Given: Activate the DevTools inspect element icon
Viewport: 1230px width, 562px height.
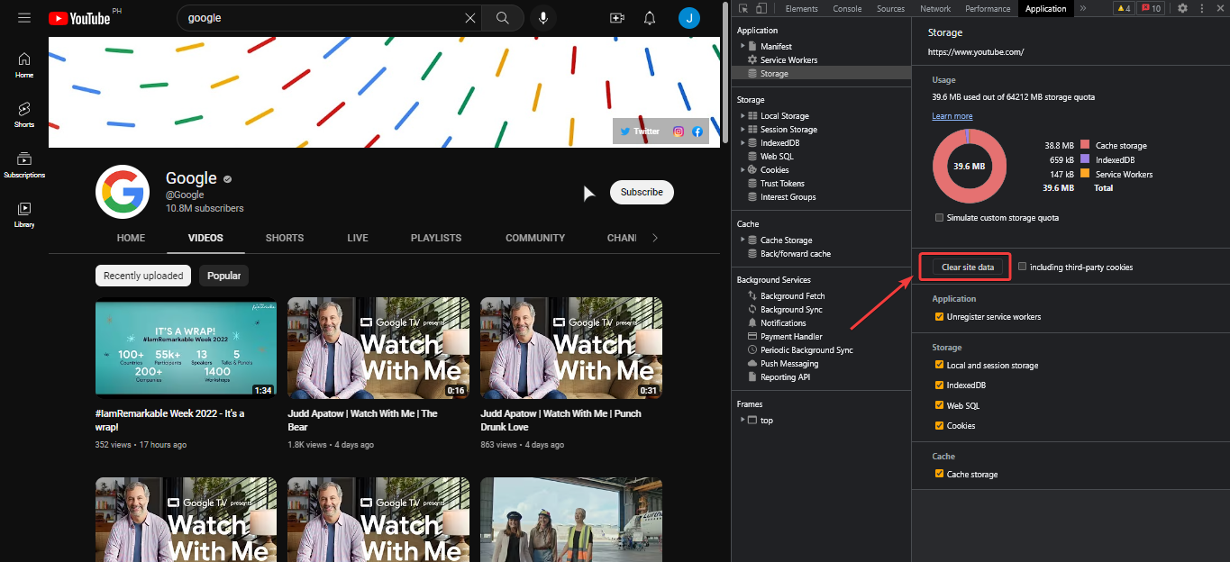Looking at the screenshot, I should click(x=744, y=8).
